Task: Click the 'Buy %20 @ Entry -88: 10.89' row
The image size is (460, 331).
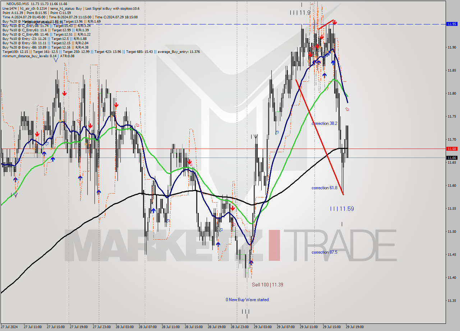Action: pos(45,47)
